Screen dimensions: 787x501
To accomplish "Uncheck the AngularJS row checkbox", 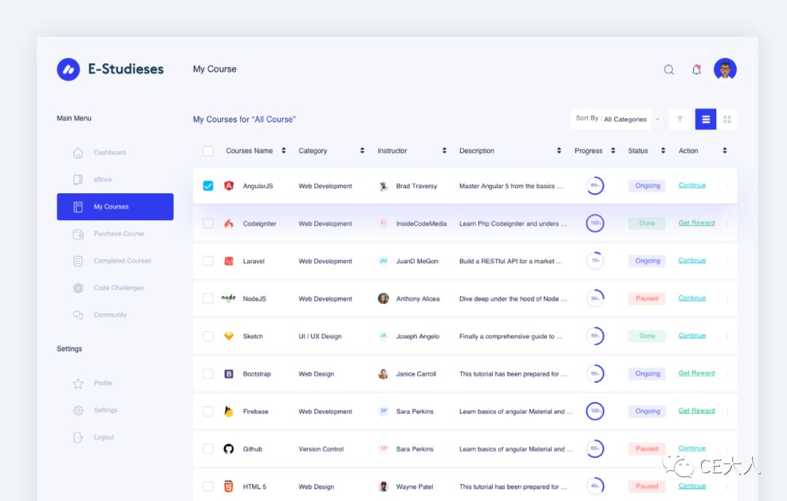I will pos(208,186).
